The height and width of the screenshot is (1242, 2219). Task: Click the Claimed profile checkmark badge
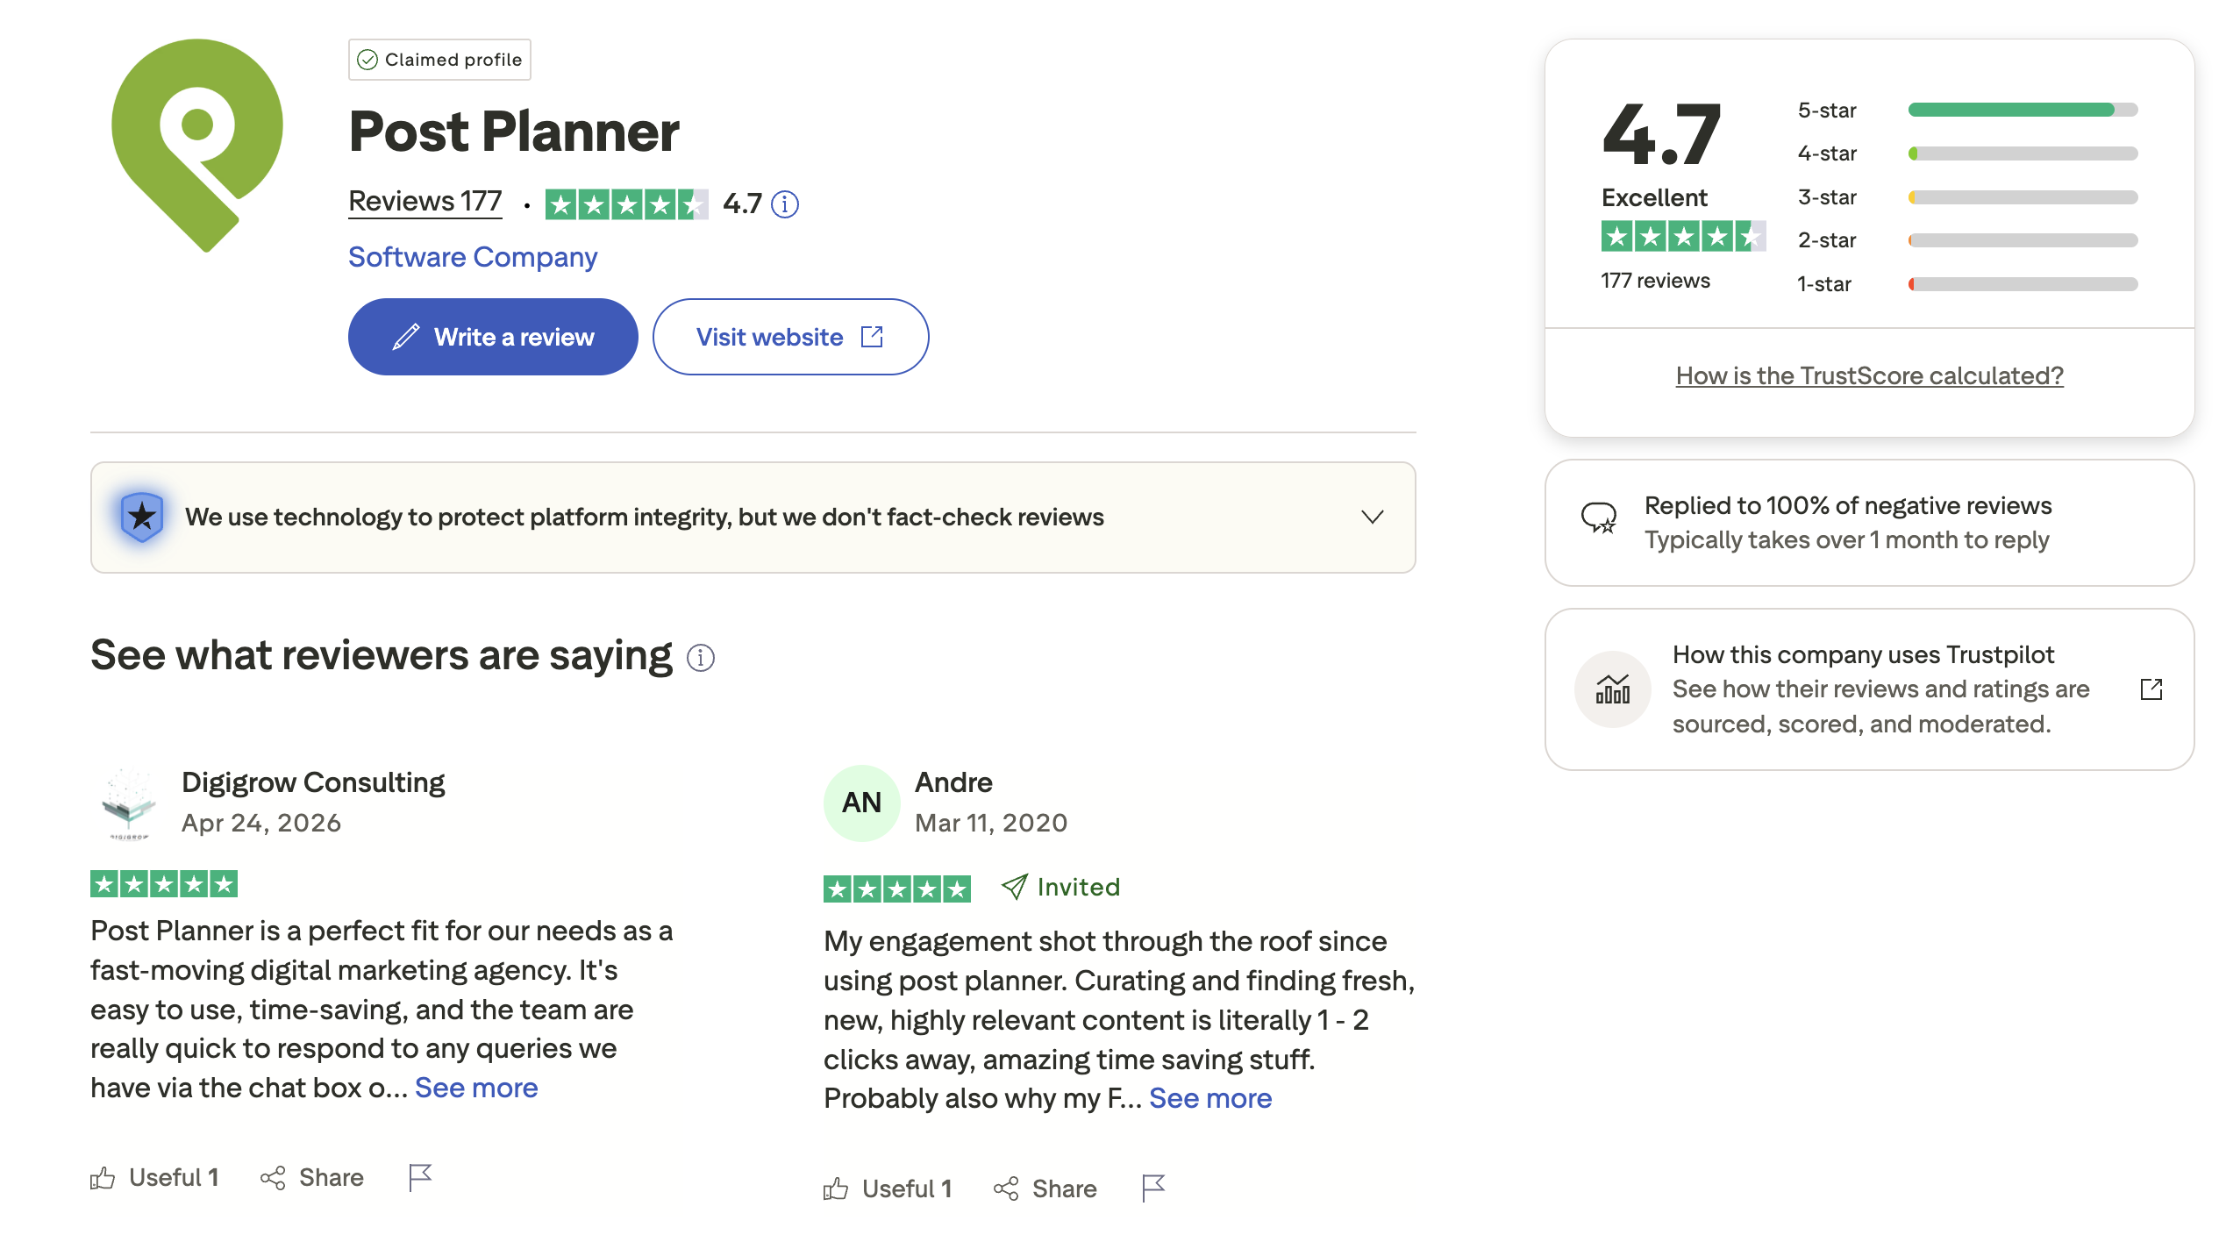click(439, 60)
